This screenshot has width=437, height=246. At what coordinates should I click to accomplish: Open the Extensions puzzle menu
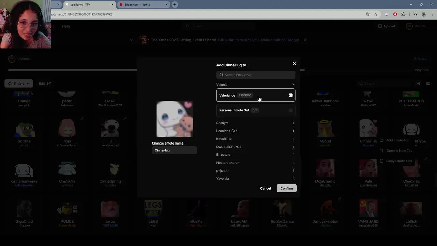point(404,14)
